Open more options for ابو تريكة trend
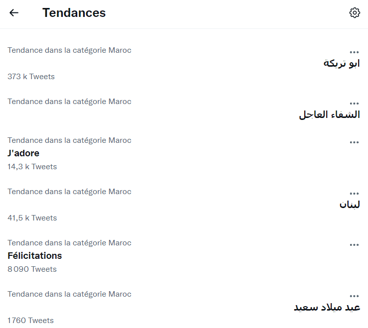This screenshot has height=328, width=368. [355, 52]
